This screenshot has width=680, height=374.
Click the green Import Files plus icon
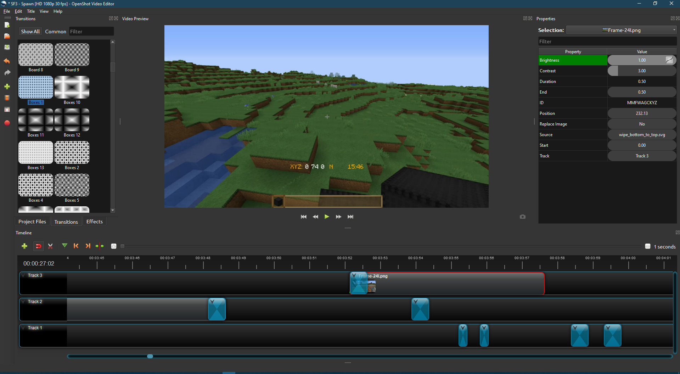coord(7,86)
